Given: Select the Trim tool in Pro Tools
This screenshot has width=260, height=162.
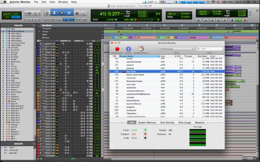Looking at the screenshot, I should pyautogui.click(x=54, y=13).
